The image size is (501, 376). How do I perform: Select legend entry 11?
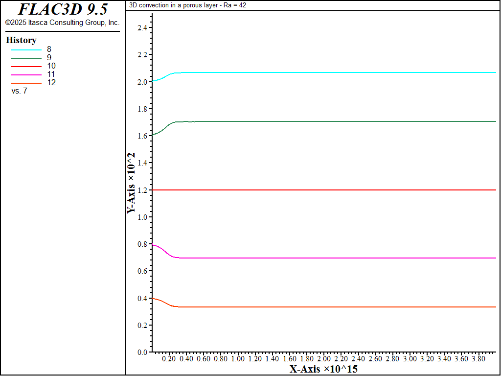click(51, 74)
